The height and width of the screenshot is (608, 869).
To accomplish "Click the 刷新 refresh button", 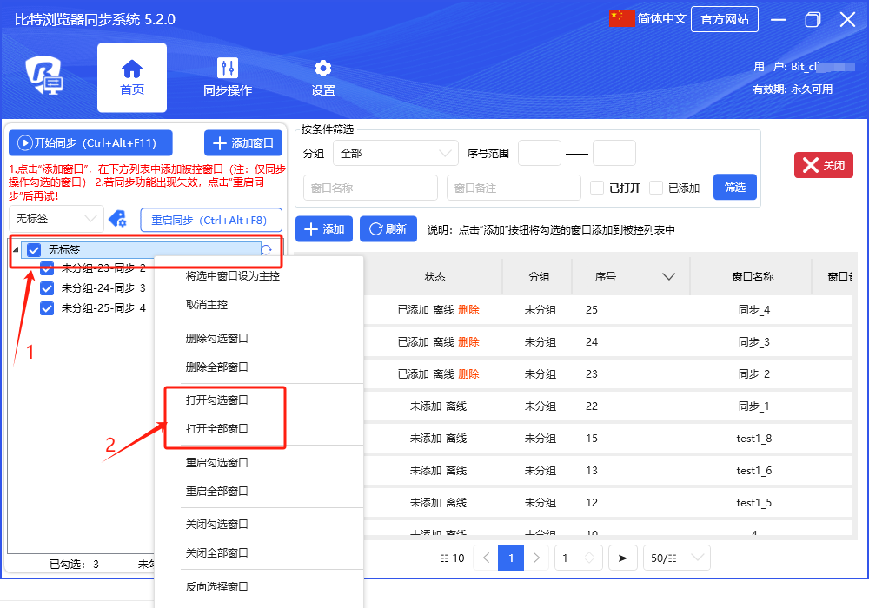I will 388,229.
